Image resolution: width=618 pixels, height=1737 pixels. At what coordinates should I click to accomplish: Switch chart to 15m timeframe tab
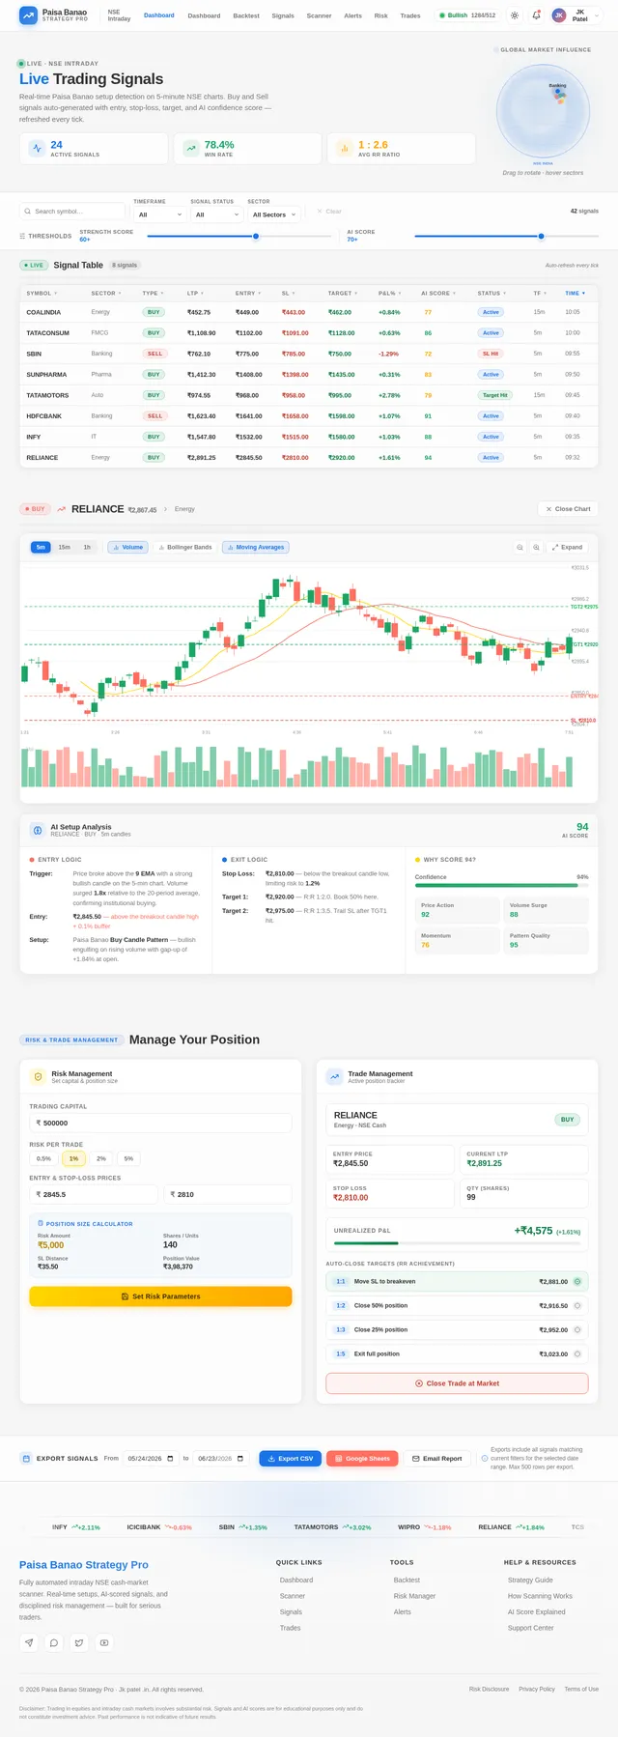pos(64,547)
